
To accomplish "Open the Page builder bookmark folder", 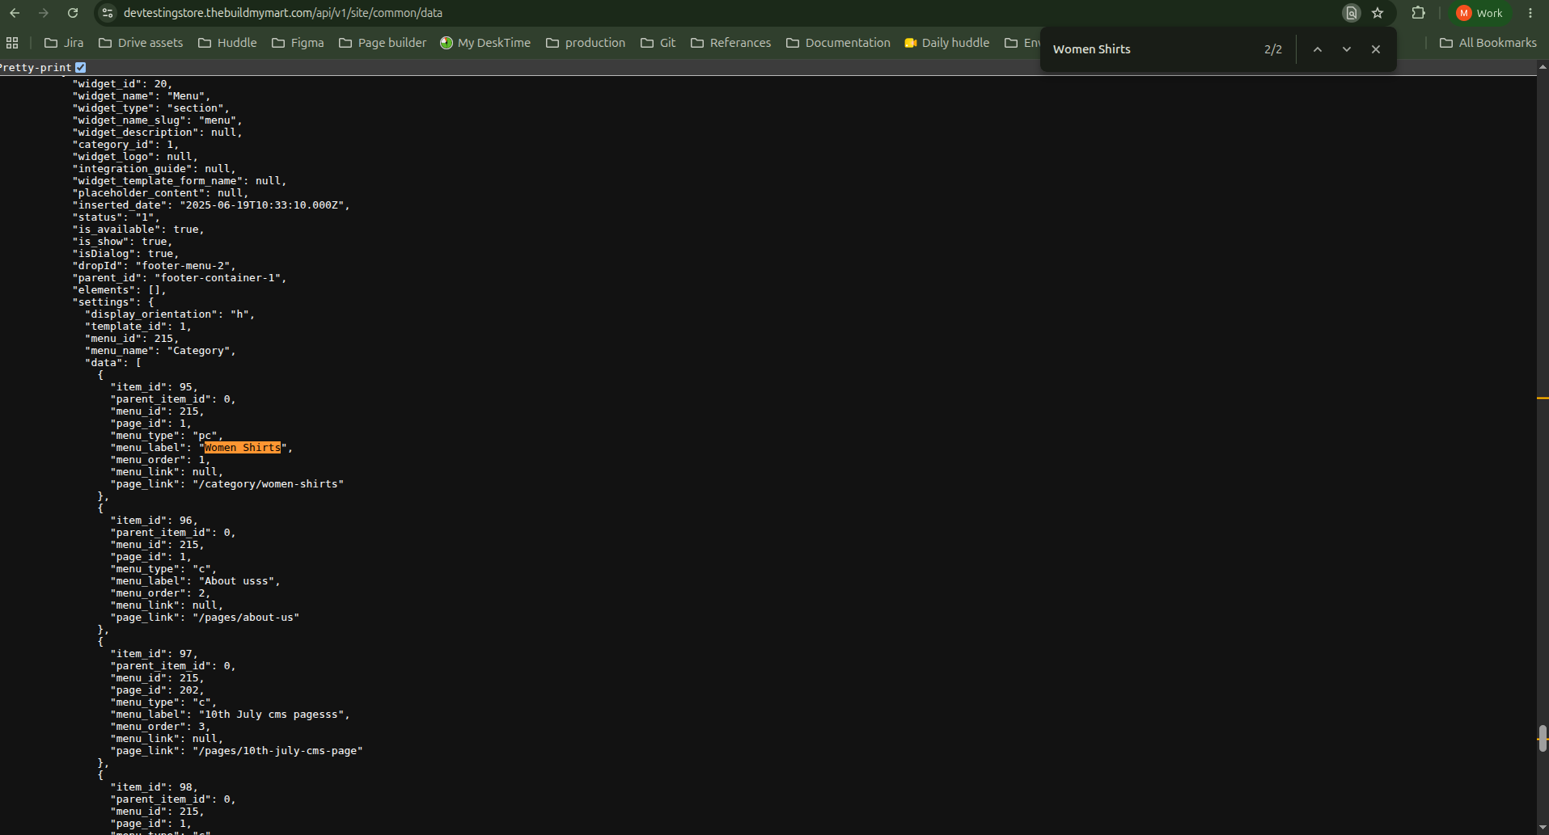I will click(x=383, y=43).
